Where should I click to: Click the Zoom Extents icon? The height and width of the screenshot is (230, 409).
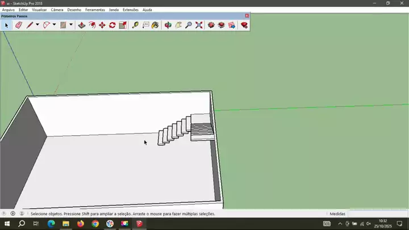coord(199,25)
